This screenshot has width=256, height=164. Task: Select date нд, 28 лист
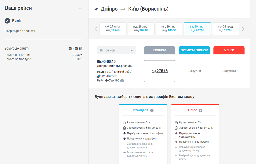click(x=141, y=28)
